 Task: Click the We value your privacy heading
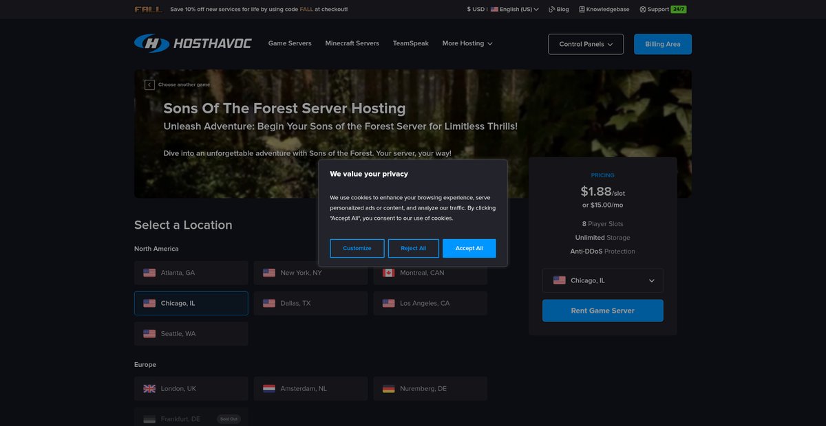[369, 174]
